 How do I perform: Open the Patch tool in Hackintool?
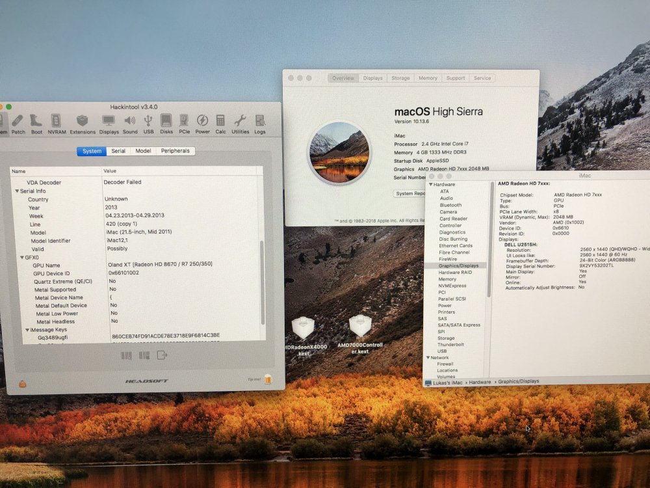click(18, 124)
